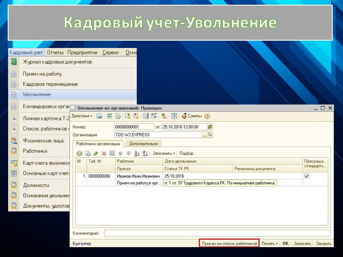The width and height of the screenshot is (343, 257).
Task: Open the help question mark icon
Action: (207, 116)
